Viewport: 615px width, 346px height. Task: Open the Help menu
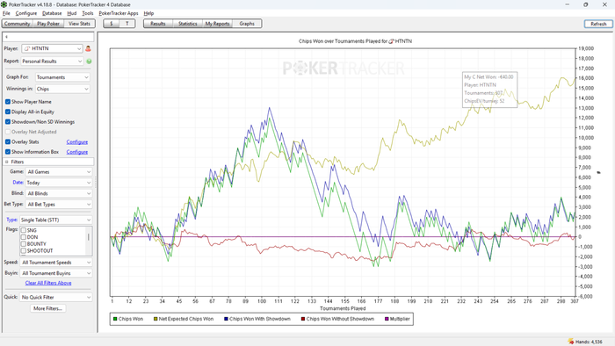pos(148,13)
